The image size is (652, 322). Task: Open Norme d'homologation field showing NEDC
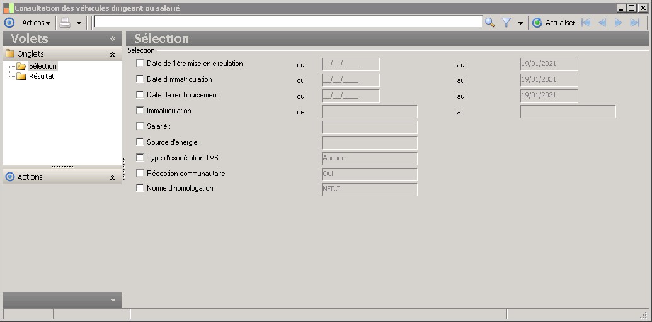click(x=369, y=189)
